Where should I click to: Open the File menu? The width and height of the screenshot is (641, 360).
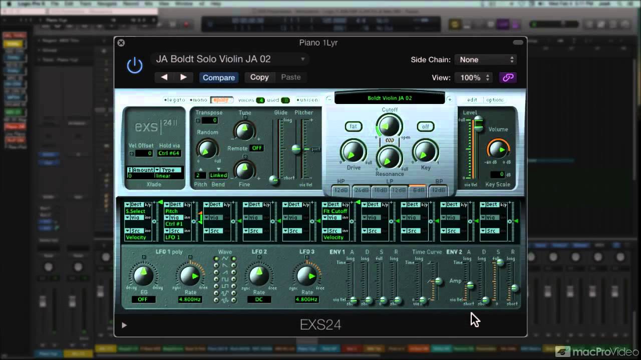coord(54,3)
